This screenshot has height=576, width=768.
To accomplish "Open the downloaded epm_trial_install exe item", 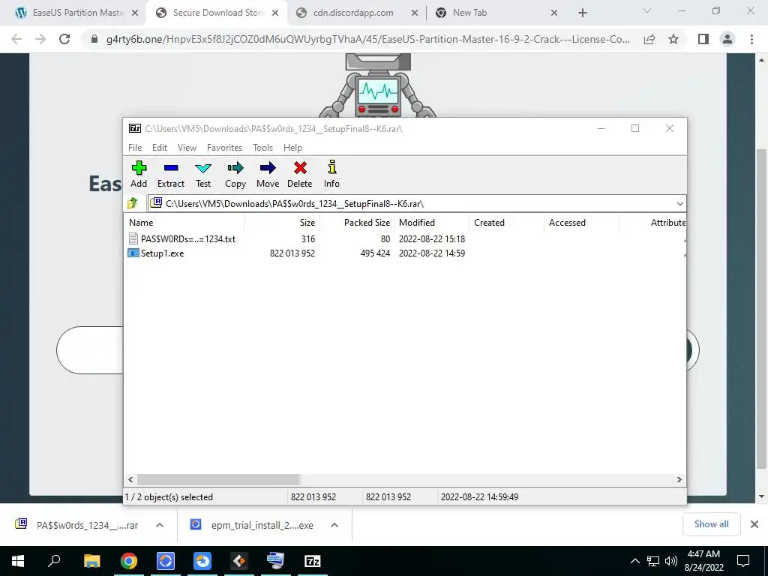I will [252, 525].
